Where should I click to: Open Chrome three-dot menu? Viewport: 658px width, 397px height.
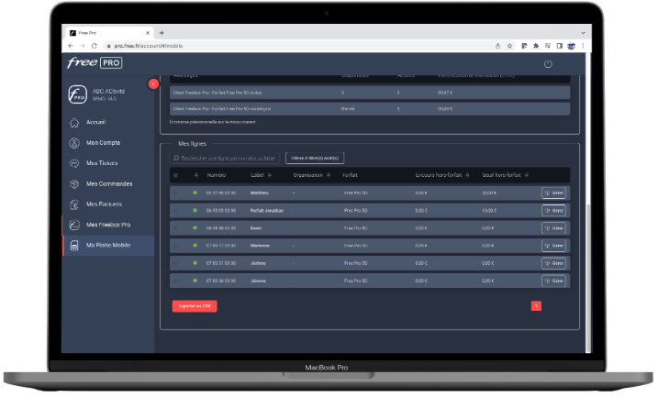[583, 46]
